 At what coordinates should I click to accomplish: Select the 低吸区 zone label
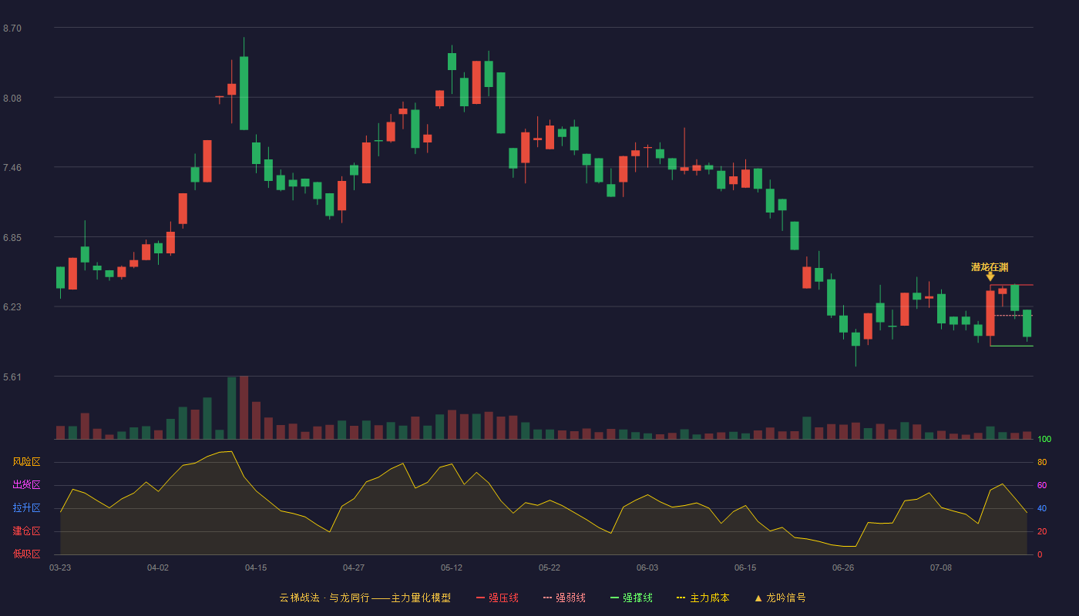[26, 554]
